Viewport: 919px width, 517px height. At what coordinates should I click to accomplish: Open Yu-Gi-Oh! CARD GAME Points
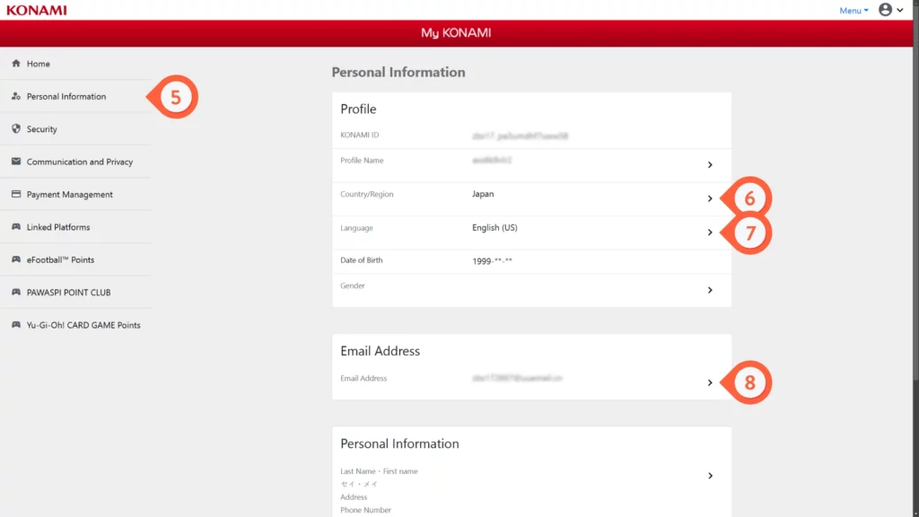83,325
